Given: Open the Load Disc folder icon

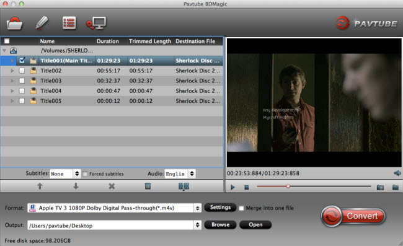Looking at the screenshot, I should (x=14, y=24).
